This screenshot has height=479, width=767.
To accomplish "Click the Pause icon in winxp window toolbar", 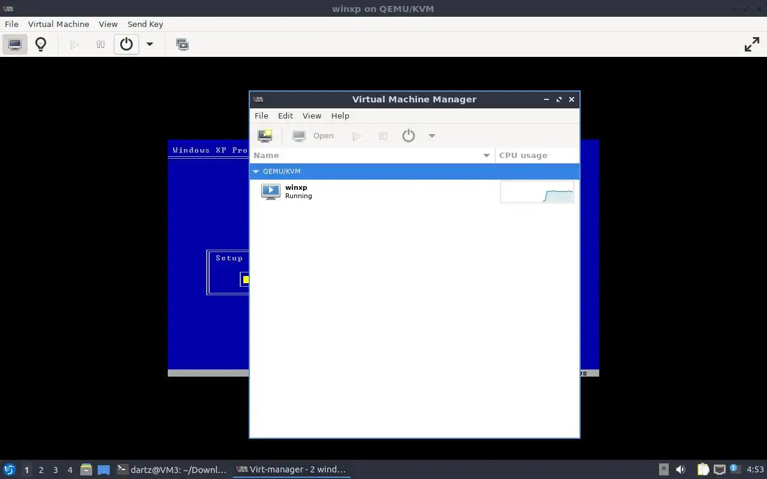I will click(x=100, y=44).
